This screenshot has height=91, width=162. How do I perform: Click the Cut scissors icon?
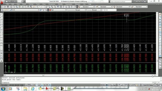23,7
